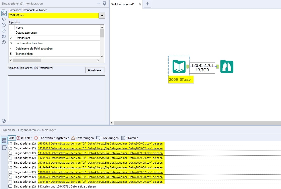Toggle the 0 Fehler filter
The image size is (281, 189).
pyautogui.click(x=24, y=138)
